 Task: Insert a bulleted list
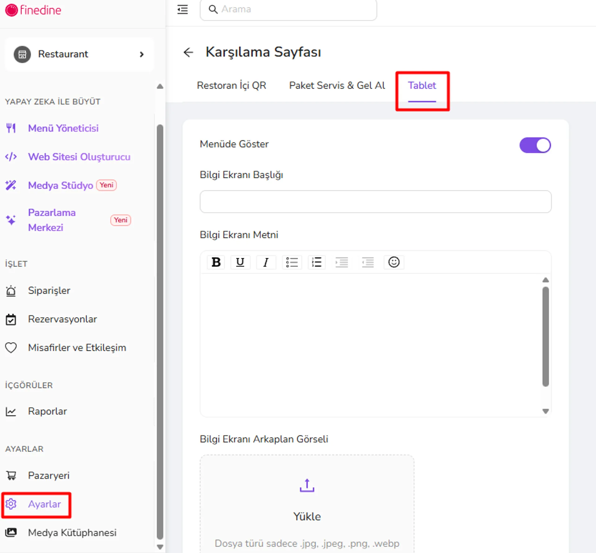pyautogui.click(x=292, y=262)
